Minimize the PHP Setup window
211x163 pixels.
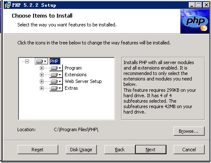pos(192,5)
